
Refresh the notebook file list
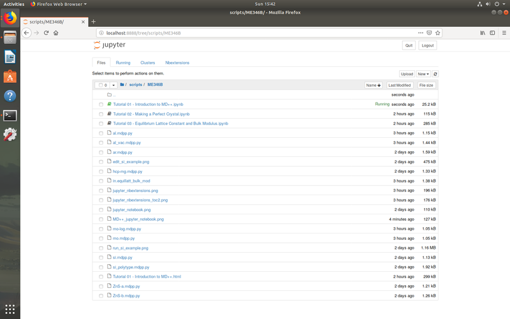pyautogui.click(x=435, y=74)
